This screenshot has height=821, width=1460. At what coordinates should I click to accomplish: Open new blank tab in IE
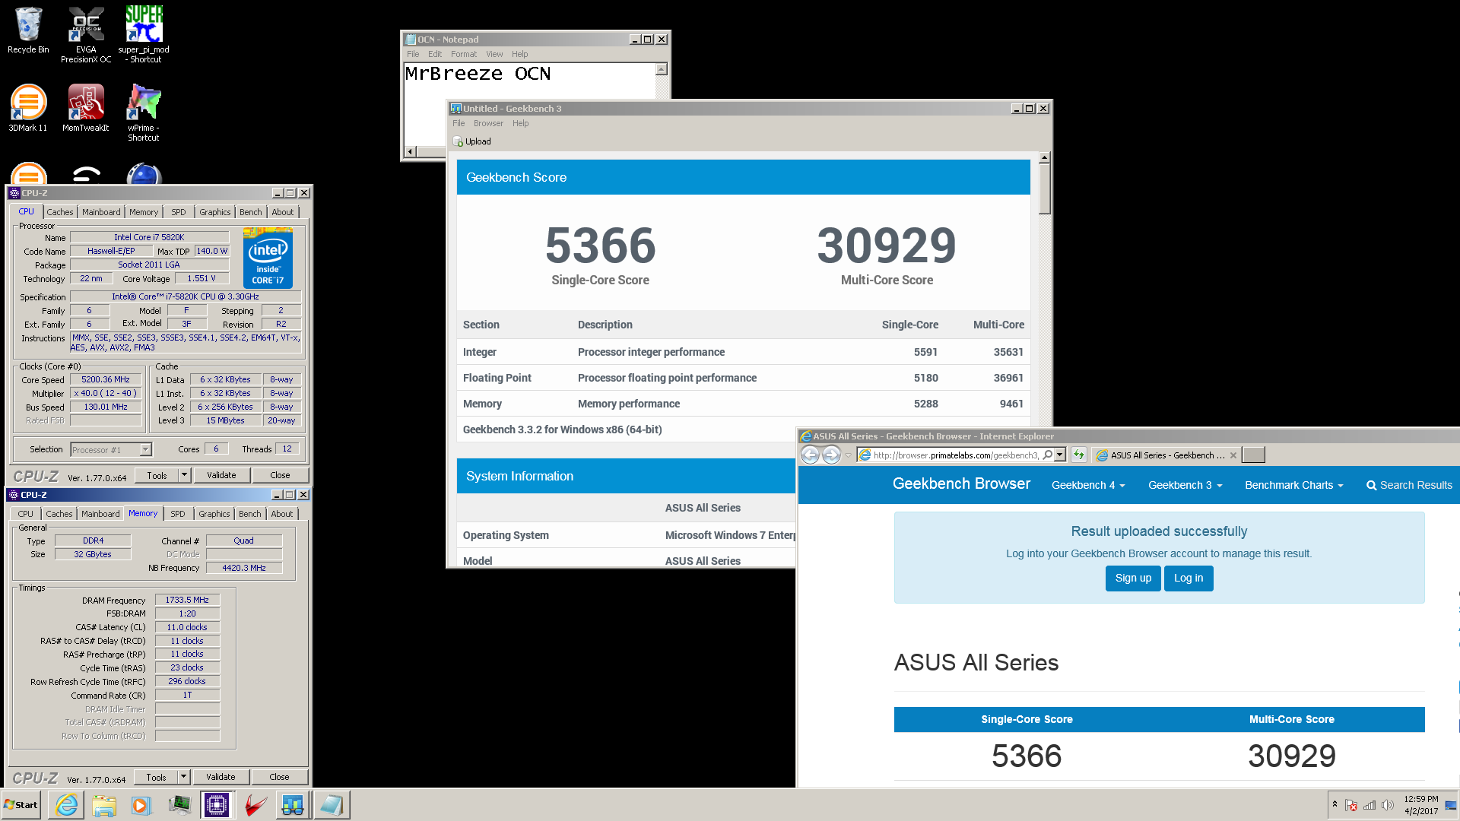[1253, 455]
